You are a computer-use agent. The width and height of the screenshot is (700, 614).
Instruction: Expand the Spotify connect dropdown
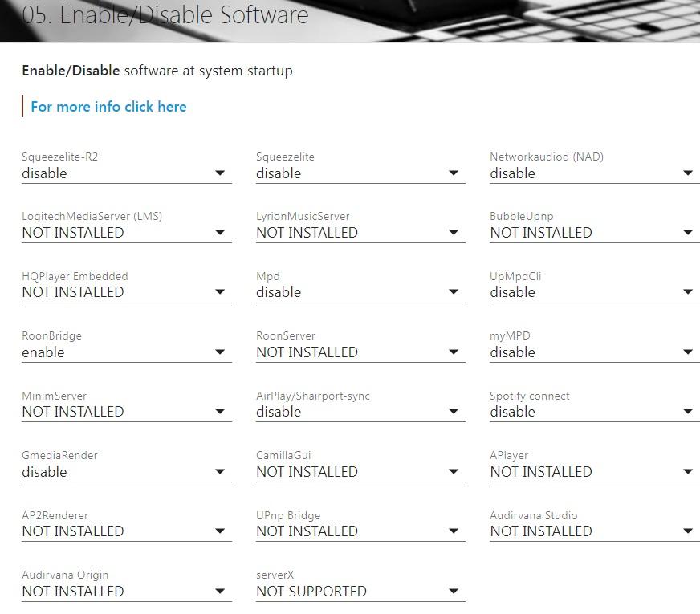click(595, 412)
